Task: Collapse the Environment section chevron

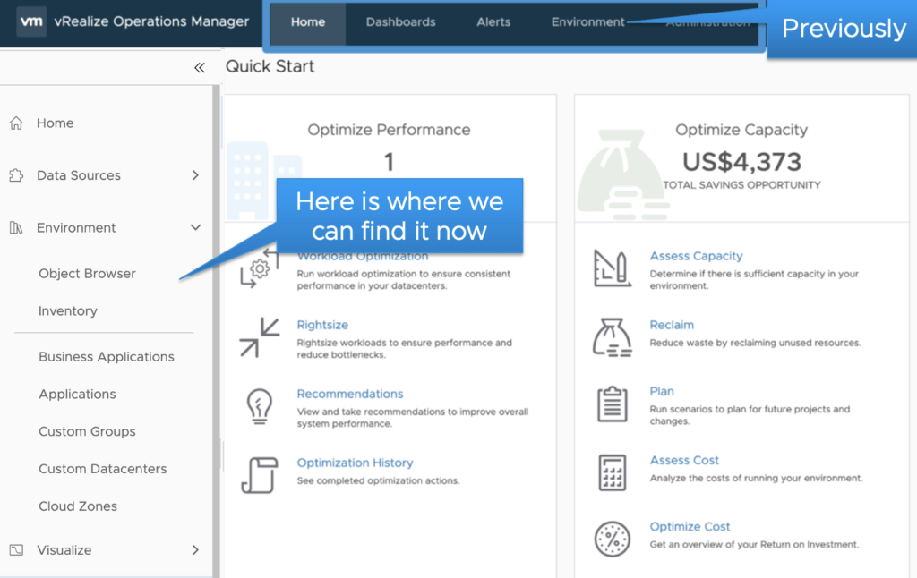Action: tap(195, 228)
